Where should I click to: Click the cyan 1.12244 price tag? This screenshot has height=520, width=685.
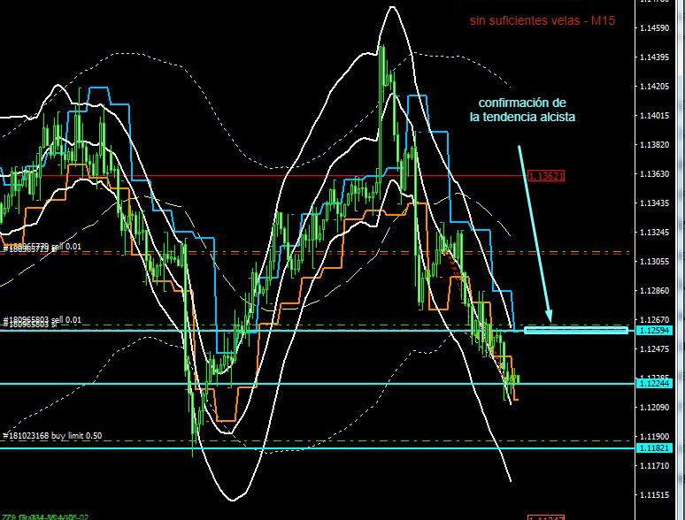654,383
